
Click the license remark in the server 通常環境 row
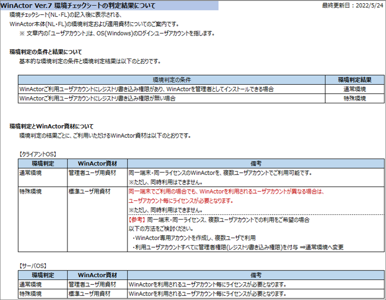pos(207,284)
